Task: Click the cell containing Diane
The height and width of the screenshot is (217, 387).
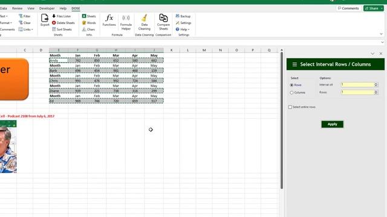Action: click(59, 91)
